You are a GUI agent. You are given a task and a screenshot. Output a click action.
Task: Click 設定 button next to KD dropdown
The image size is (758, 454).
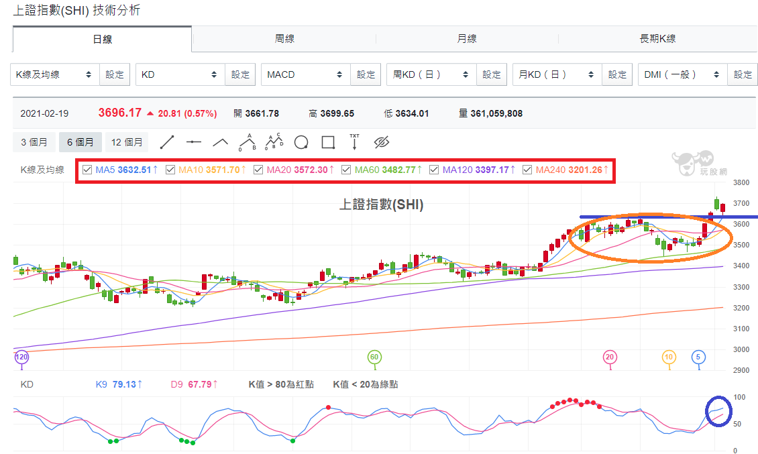240,74
